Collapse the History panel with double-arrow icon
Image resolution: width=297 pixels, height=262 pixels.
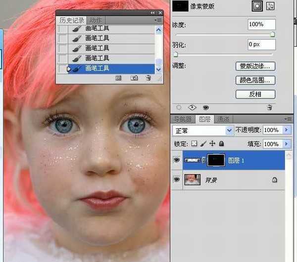pyautogui.click(x=152, y=13)
